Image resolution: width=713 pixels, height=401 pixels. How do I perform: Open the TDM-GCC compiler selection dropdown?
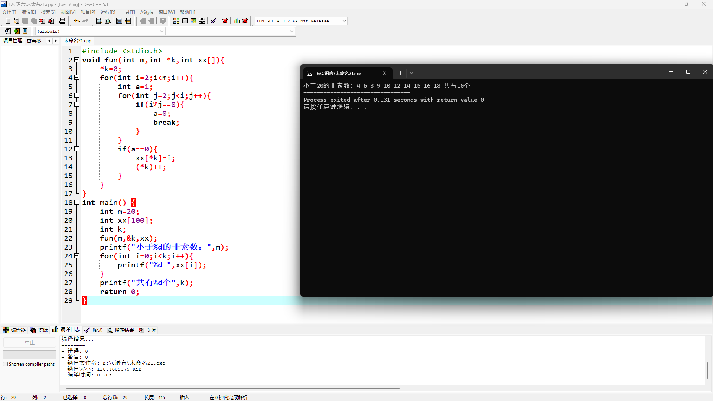[344, 21]
